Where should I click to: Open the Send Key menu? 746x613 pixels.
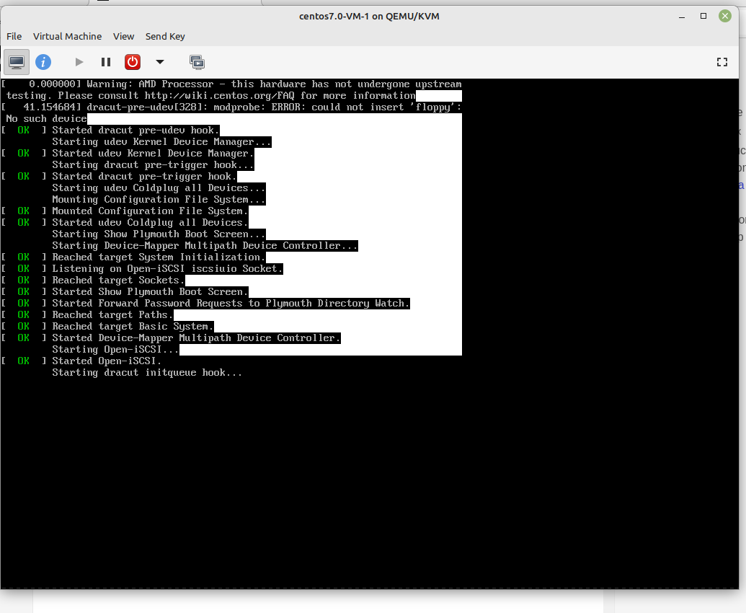[x=164, y=37]
